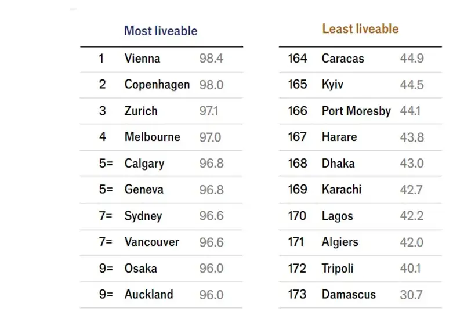Screen dimensions: 464x315
Task: Select Vienna in the most liveable list
Action: (142, 59)
